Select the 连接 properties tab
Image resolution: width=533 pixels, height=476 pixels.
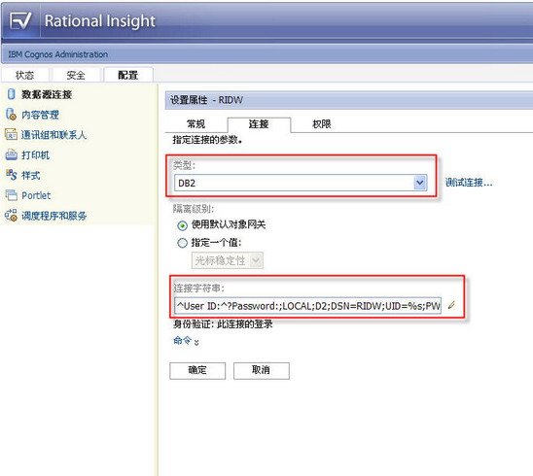pos(259,124)
